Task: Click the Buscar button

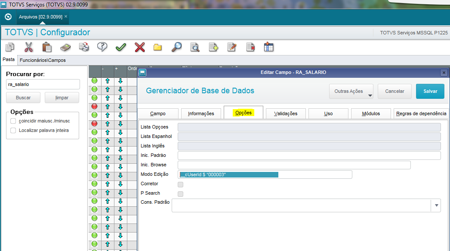Action: click(x=23, y=98)
